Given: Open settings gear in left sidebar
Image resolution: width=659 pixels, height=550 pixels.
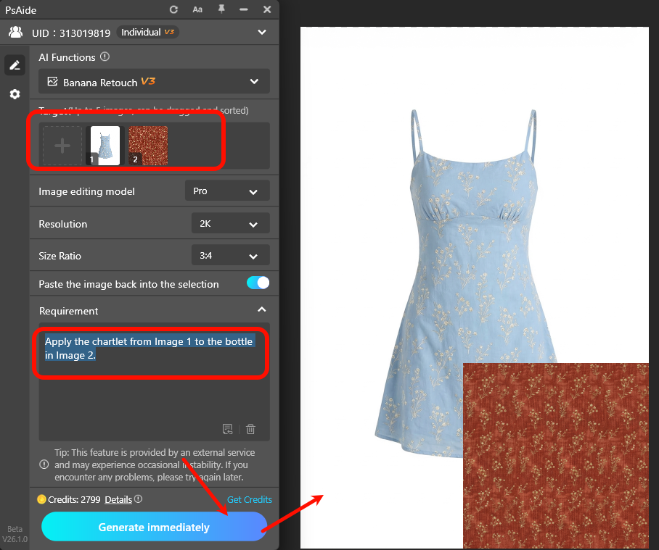Looking at the screenshot, I should 15,93.
